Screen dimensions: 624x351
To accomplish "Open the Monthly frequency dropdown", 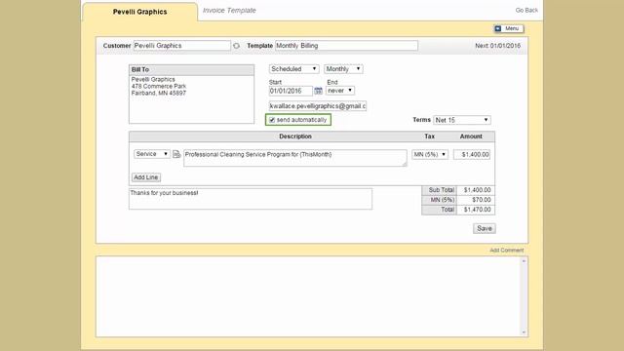I will [x=343, y=69].
